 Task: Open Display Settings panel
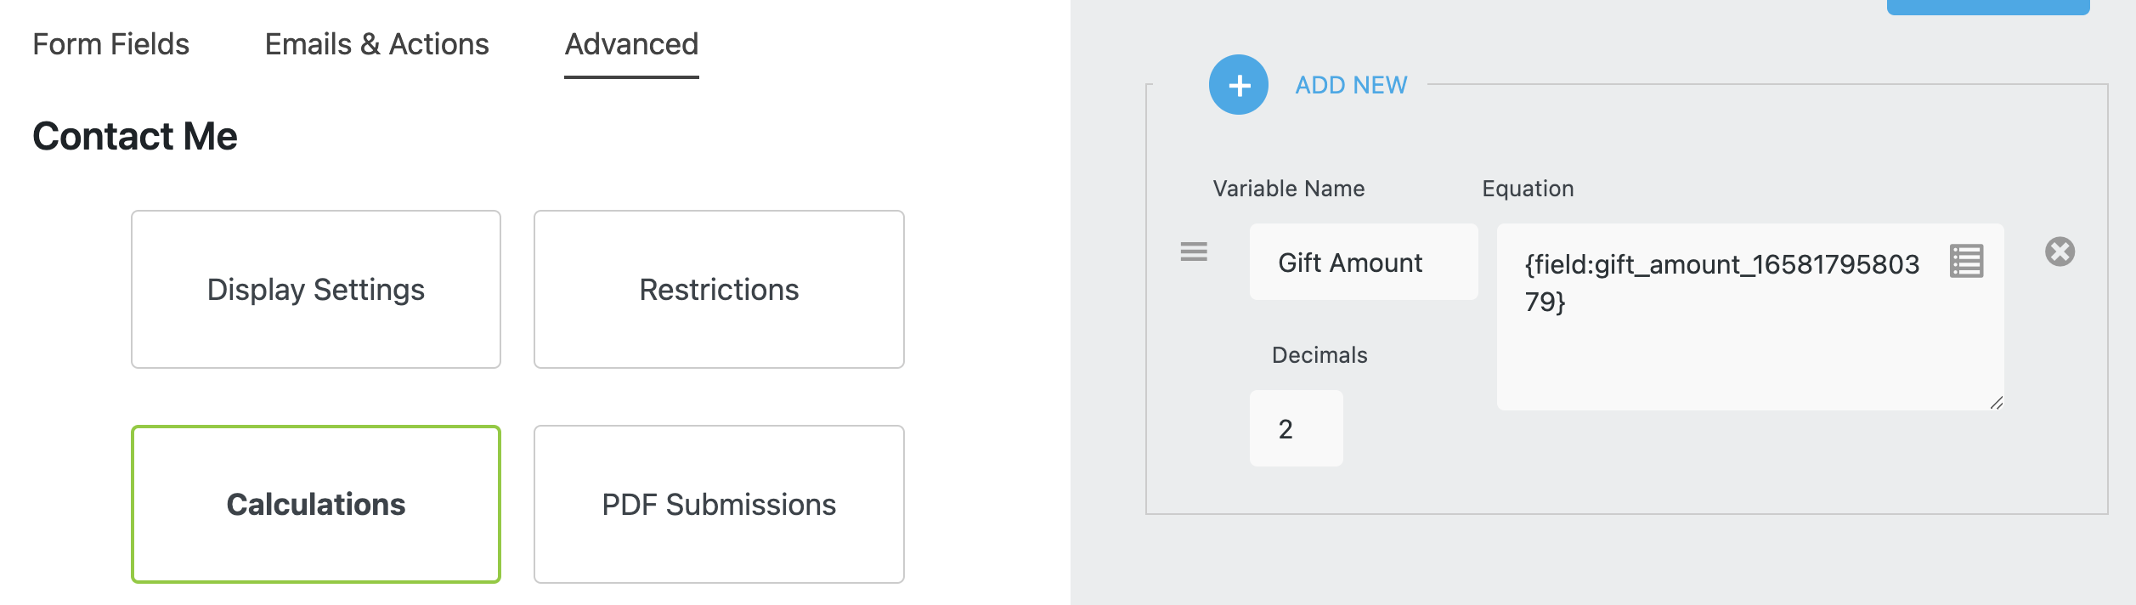tap(316, 290)
